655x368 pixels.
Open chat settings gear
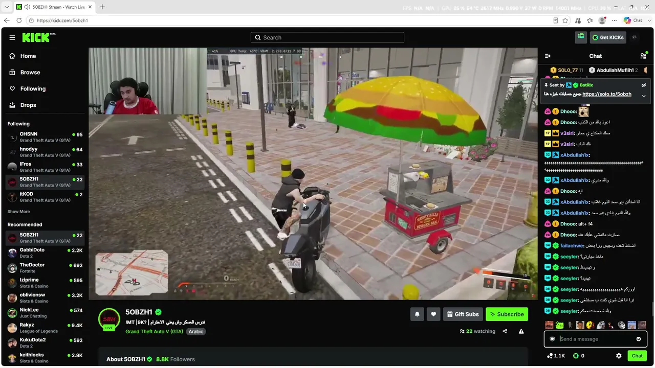point(619,356)
